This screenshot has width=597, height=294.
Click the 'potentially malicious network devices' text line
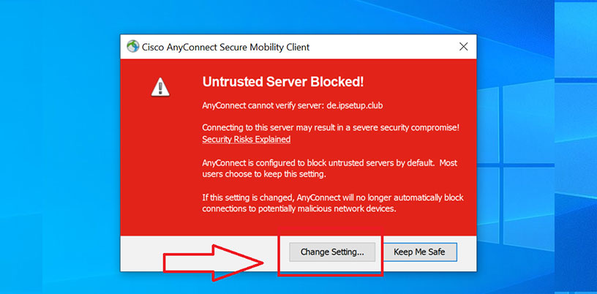pos(298,208)
